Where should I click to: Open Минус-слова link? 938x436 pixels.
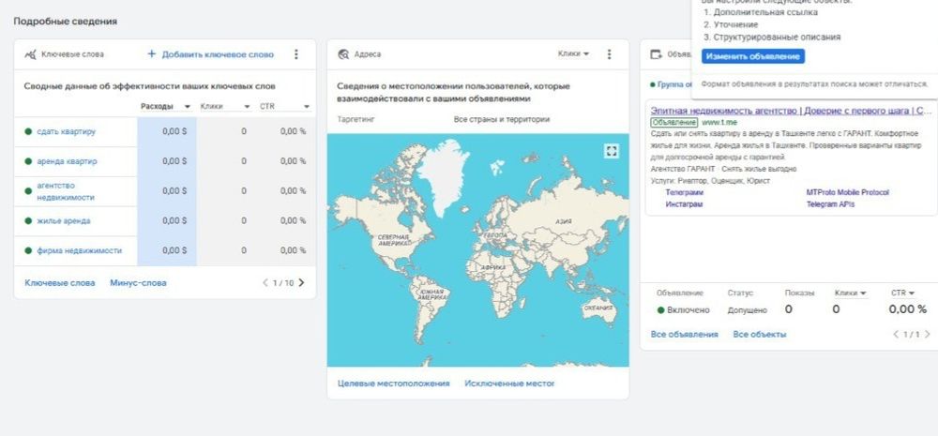click(138, 283)
